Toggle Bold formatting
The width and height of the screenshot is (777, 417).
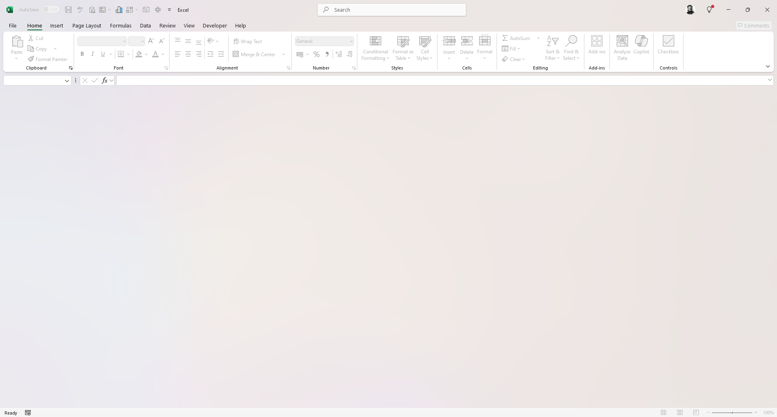82,54
